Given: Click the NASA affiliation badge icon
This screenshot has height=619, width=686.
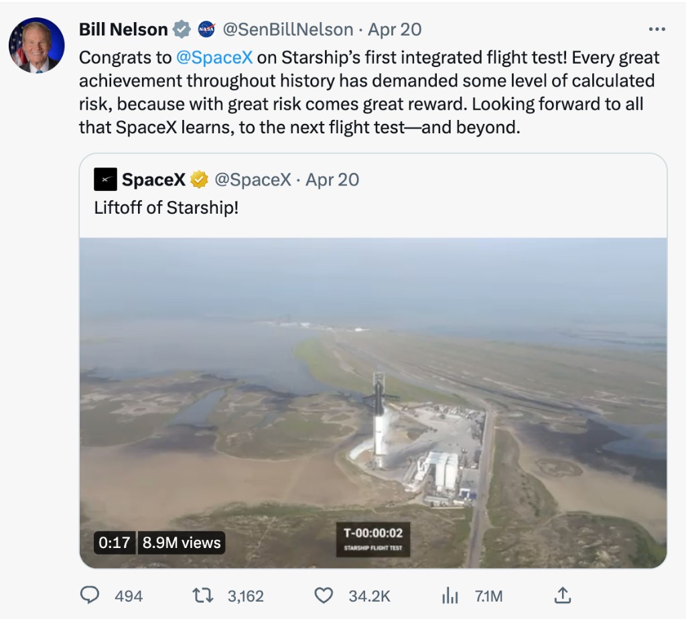Looking at the screenshot, I should (206, 29).
